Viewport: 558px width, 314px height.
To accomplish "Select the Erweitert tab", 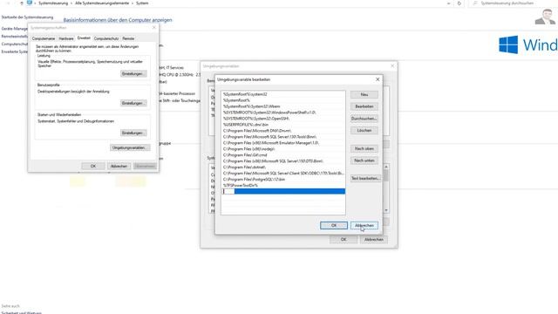I will [84, 38].
